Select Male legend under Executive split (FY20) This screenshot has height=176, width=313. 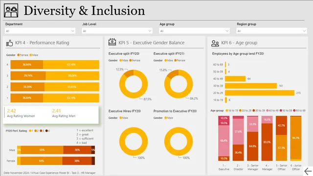124,61
